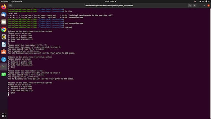Open the terminal search tool
The width and height of the screenshot is (211, 119).
click(x=190, y=6)
